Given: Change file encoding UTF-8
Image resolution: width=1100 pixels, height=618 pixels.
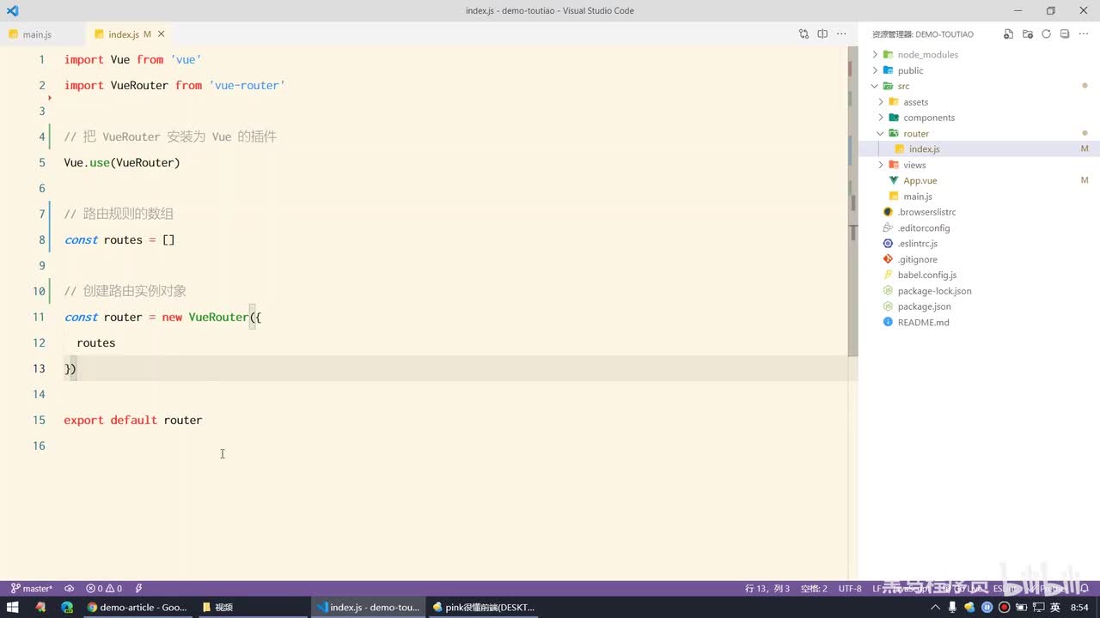Looking at the screenshot, I should (x=850, y=589).
